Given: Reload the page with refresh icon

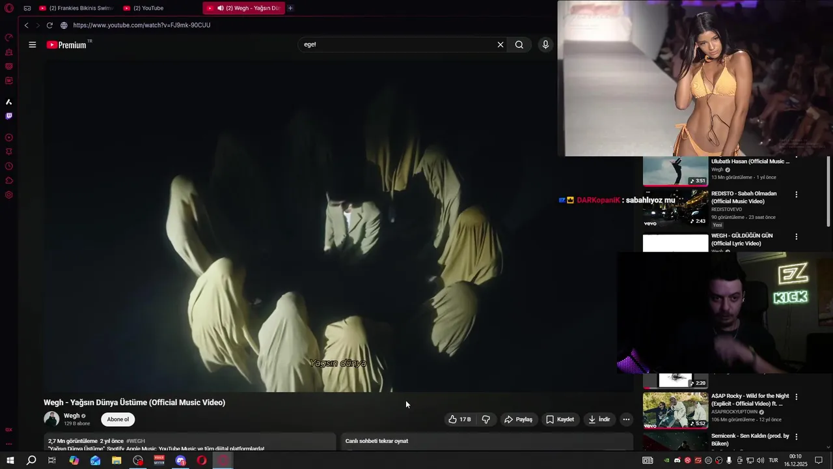Looking at the screenshot, I should (49, 25).
